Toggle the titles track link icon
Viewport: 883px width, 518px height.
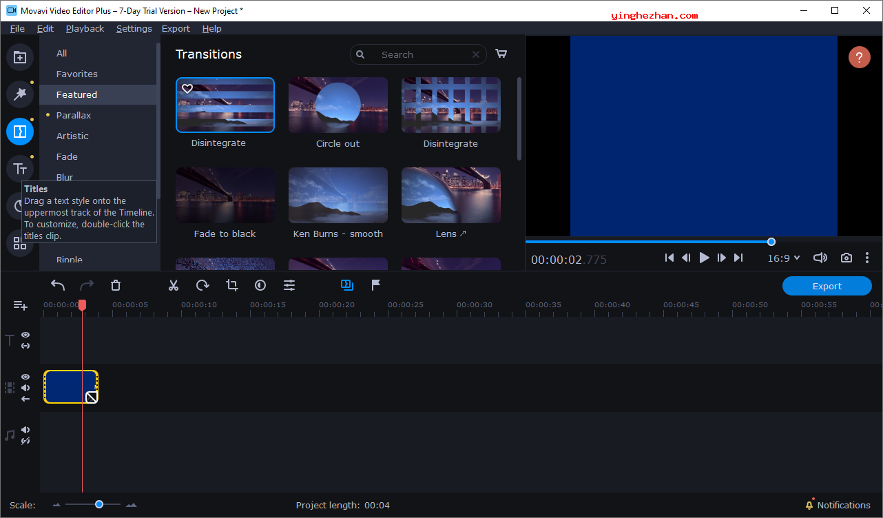pos(25,346)
